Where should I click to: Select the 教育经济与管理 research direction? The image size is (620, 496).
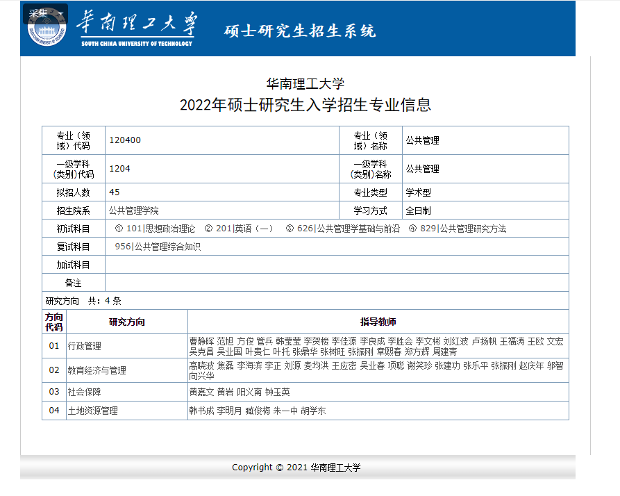[x=97, y=370]
